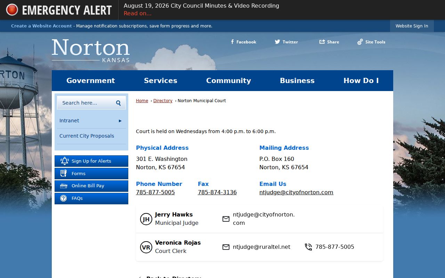Go to the Home breadcrumb link
The width and height of the screenshot is (445, 278).
[142, 101]
